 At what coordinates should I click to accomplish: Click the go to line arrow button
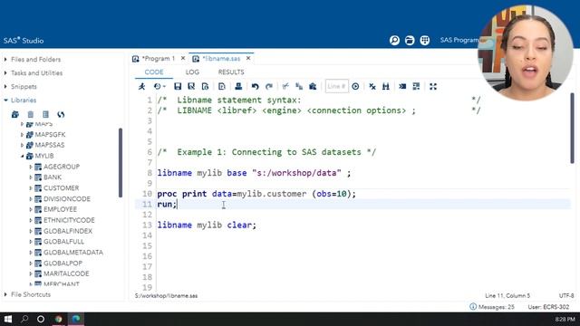(355, 87)
